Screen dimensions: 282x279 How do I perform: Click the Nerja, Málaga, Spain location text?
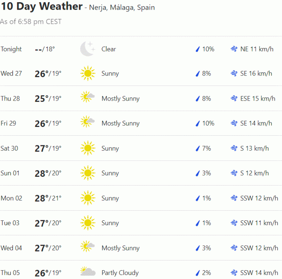122,8
